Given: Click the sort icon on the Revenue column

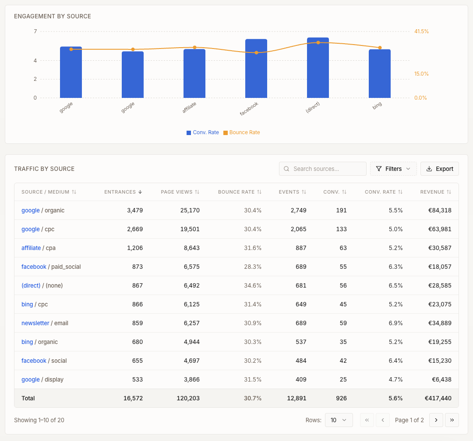Looking at the screenshot, I should pyautogui.click(x=449, y=192).
